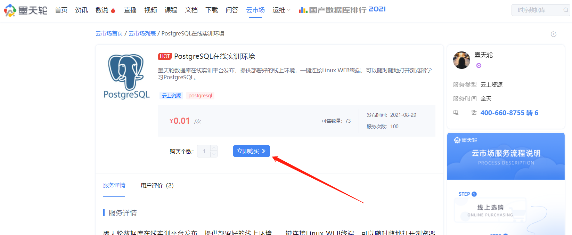The image size is (572, 235).
Task: Open the 课程 nav item
Action: tap(171, 10)
